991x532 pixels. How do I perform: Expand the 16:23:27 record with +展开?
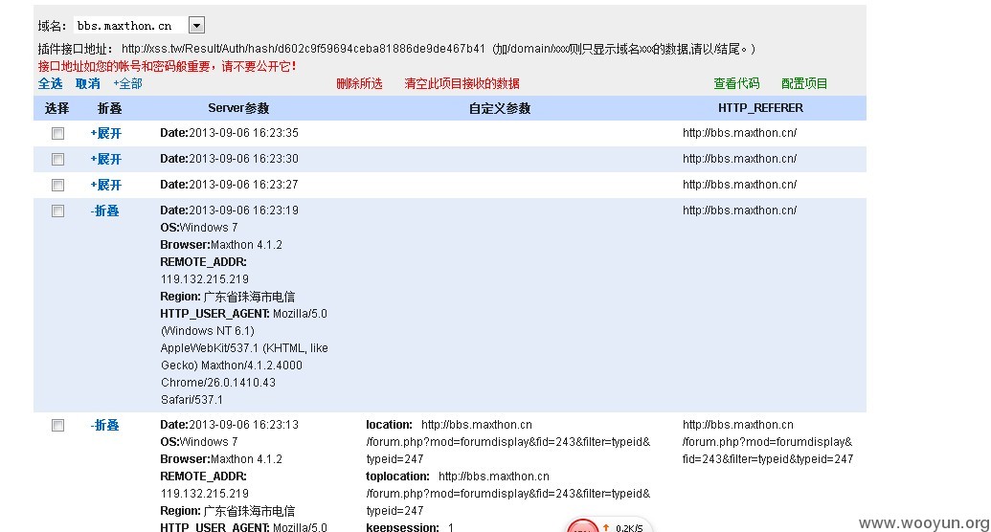(105, 185)
